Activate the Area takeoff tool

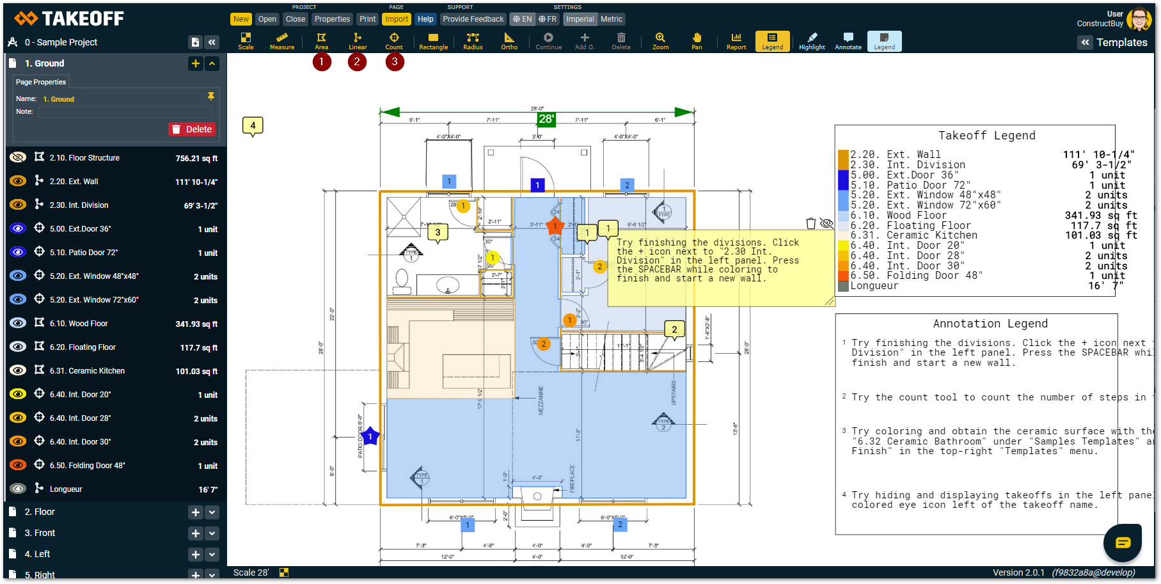point(321,41)
